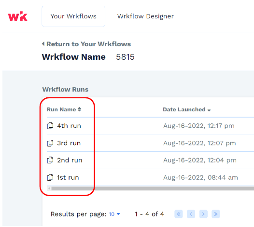Go to previous page of results
This screenshot has height=227, width=254.
191,214
